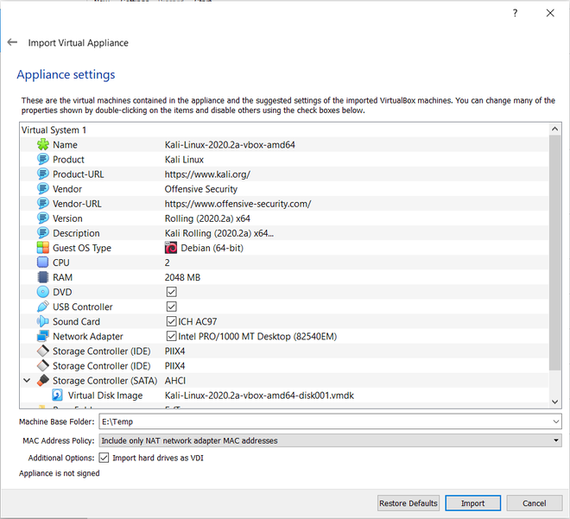Select the AHCI controller value
Viewport: 570px width, 519px height.
pyautogui.click(x=175, y=381)
